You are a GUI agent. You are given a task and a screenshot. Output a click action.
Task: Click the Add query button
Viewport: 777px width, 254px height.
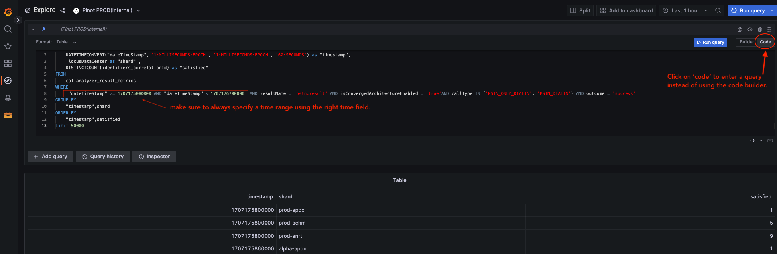(x=50, y=157)
